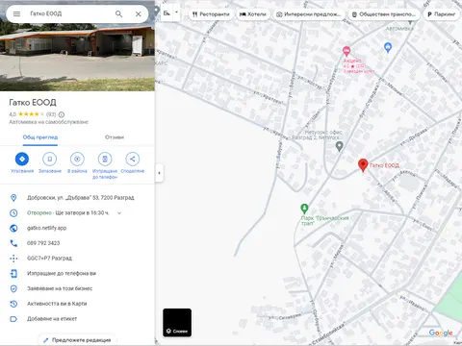The image size is (462, 346).
Task: Click the green Парк Грънчарския трап marker
Action: pos(304,209)
